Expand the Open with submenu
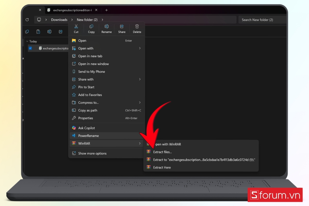309x206 pixels. click(107, 48)
